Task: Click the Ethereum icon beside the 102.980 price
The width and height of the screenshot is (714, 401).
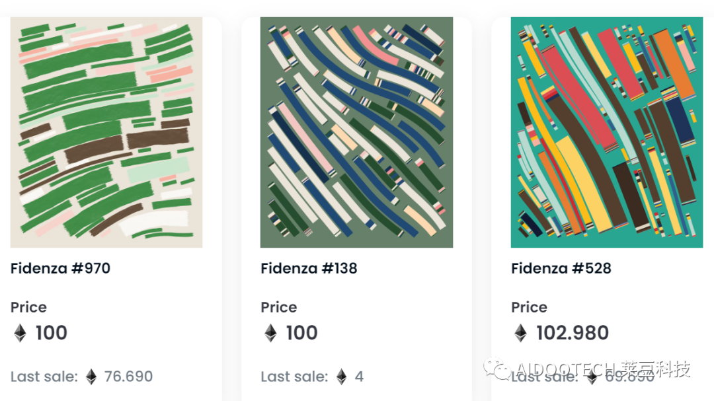Action: (x=521, y=333)
